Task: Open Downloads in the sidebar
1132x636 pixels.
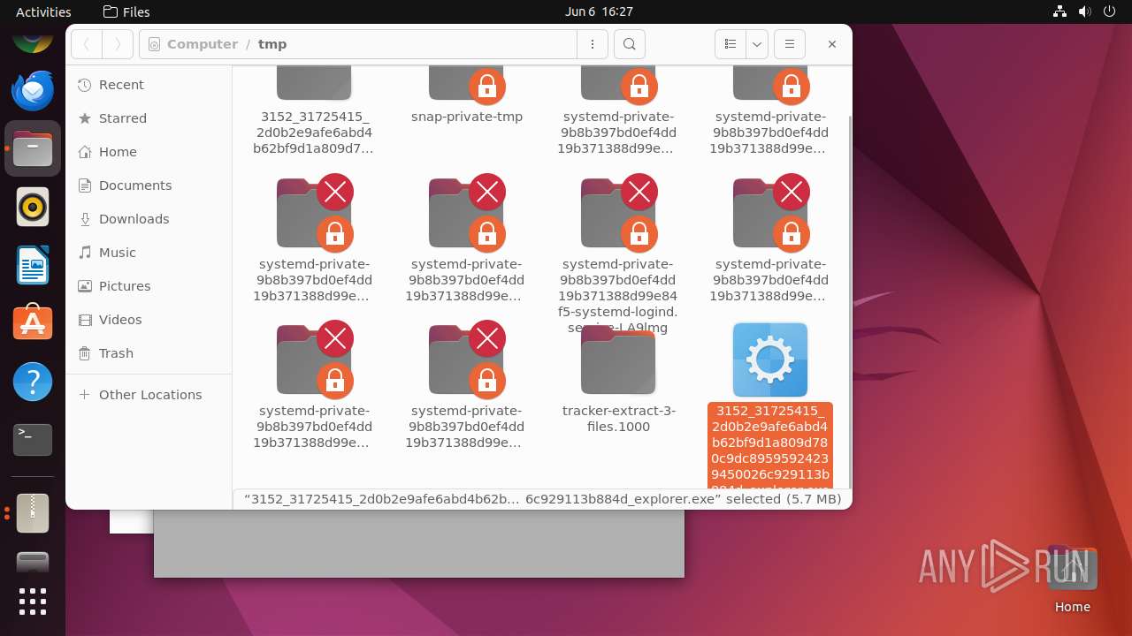Action: tap(149, 219)
